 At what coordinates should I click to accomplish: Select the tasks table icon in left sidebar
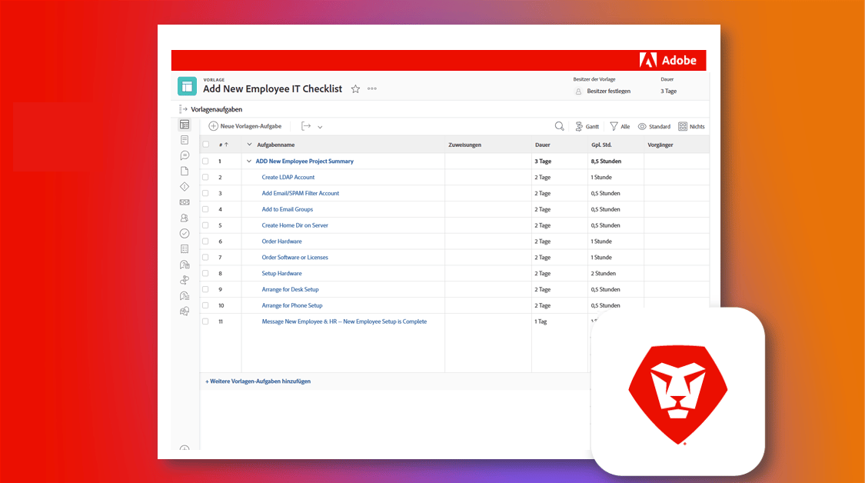185,124
